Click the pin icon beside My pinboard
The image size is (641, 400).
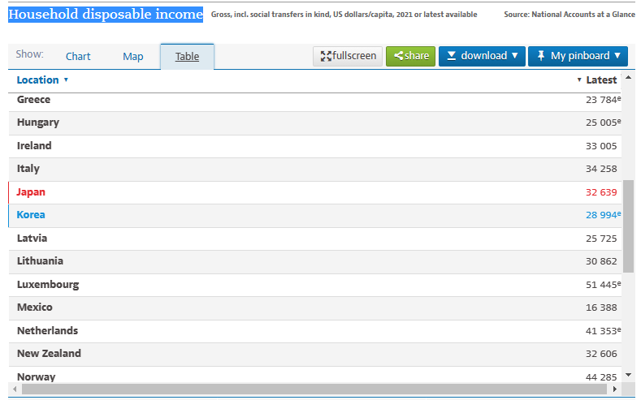pos(541,56)
